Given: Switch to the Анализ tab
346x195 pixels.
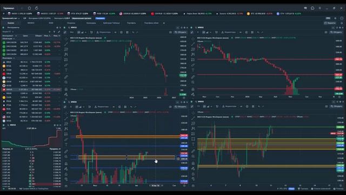Looking at the screenshot, I should 11,23.
